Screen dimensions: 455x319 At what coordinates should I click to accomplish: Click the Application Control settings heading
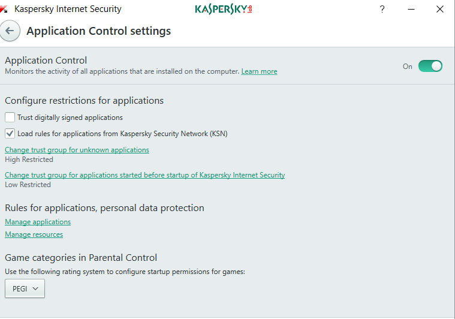coord(99,31)
